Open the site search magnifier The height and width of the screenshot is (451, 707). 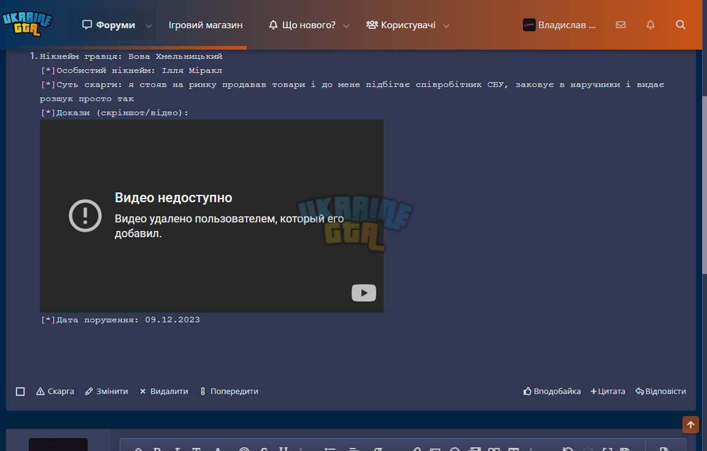point(681,25)
